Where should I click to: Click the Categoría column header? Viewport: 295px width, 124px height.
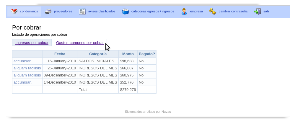click(98, 54)
